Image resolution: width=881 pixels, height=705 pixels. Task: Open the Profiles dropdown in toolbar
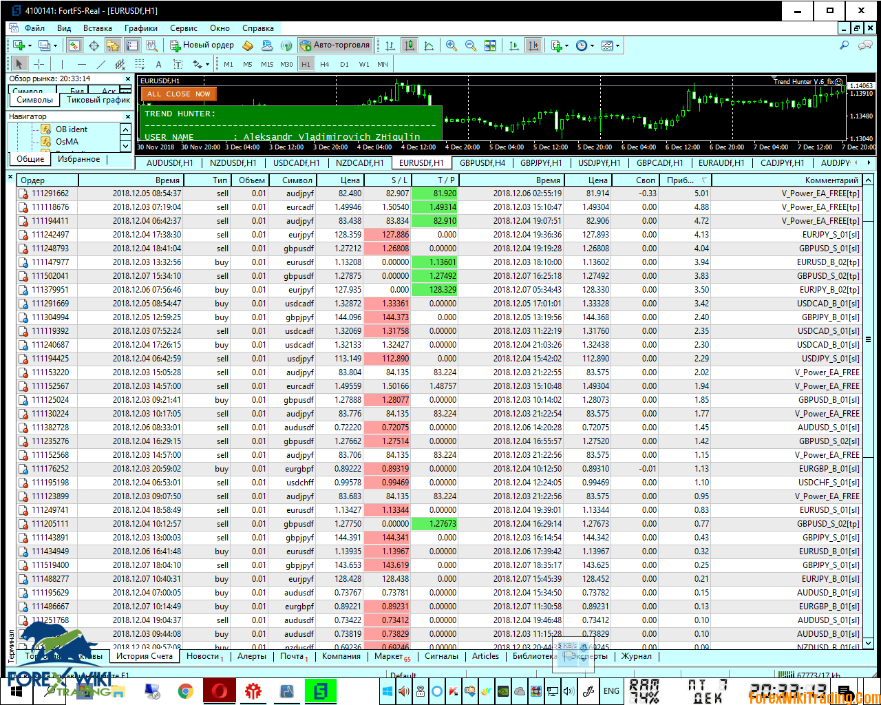tap(46, 45)
